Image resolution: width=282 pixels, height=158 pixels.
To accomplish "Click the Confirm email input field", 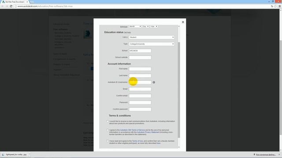I will (140, 96).
